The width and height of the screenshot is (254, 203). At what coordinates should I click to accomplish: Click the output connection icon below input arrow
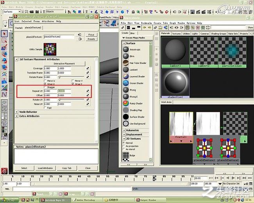pos(80,39)
